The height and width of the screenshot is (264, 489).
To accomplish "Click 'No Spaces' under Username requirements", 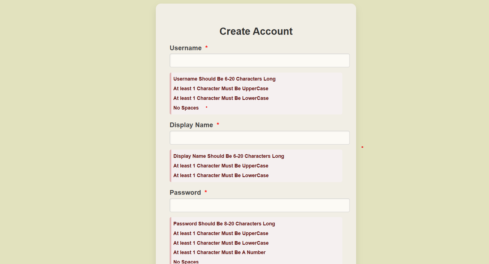I will point(186,108).
